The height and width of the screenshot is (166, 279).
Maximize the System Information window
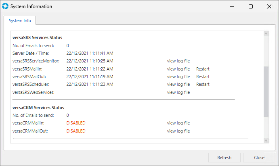click(x=251, y=6)
